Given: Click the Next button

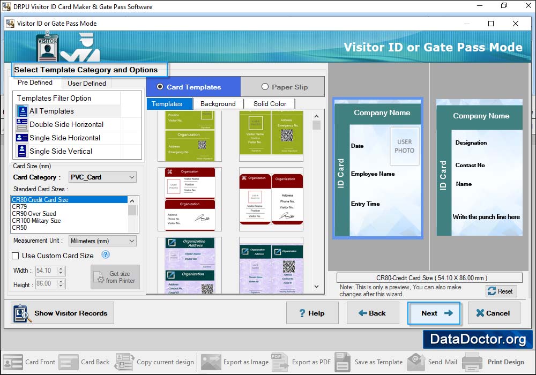Looking at the screenshot, I should tap(434, 313).
